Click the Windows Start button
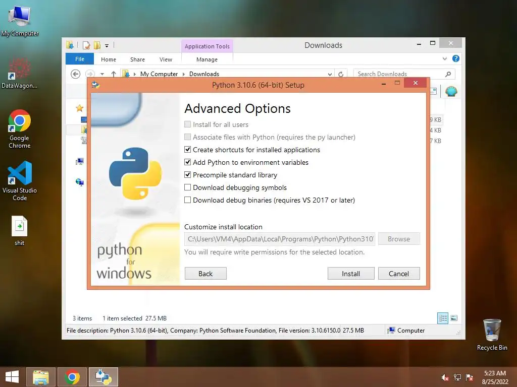517x387 pixels. coord(12,377)
